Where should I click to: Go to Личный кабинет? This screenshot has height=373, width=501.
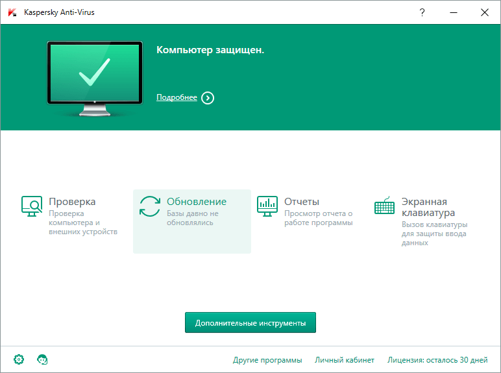click(345, 360)
